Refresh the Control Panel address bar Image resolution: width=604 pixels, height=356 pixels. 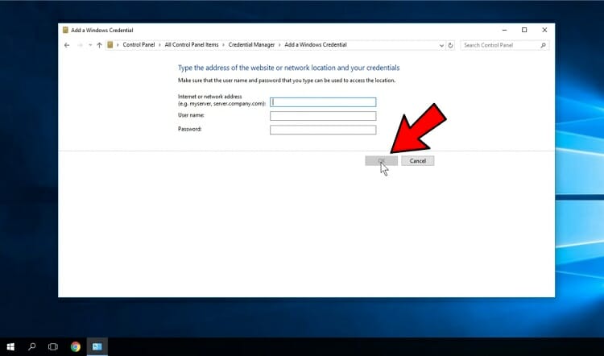click(x=450, y=45)
